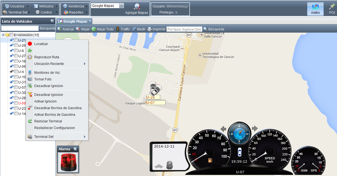The image size is (337, 176).
Task: Select Reproducir Ruta from context menu
Action: pyautogui.click(x=46, y=57)
